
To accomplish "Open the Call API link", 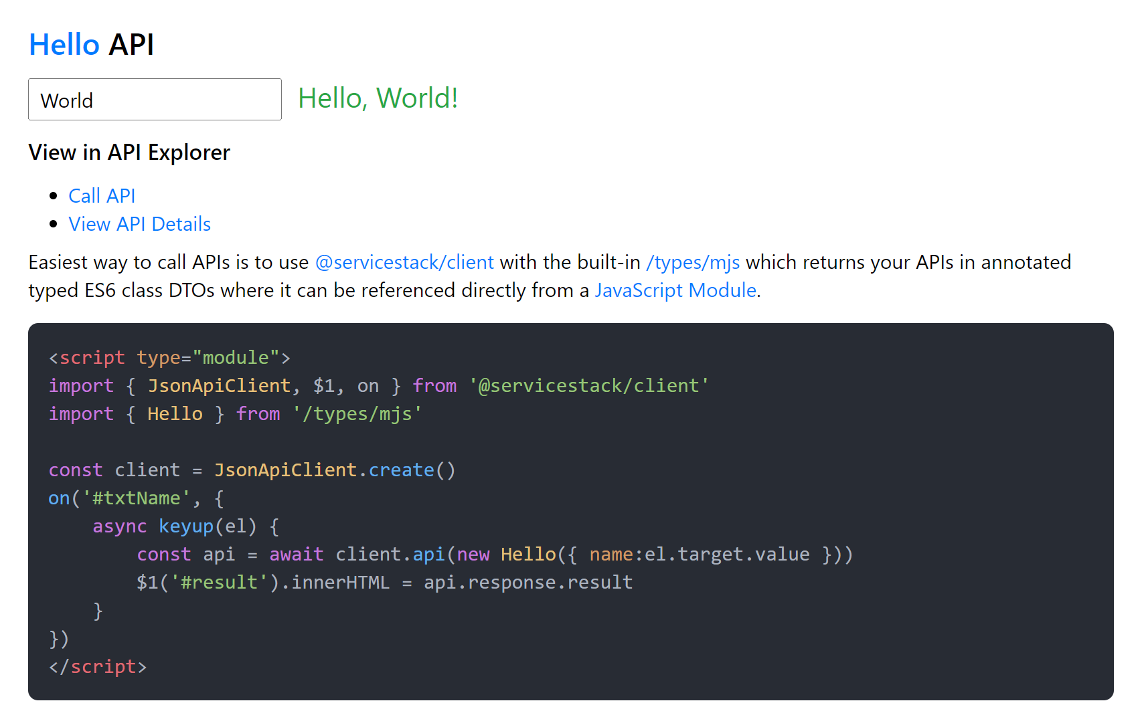I will [102, 196].
